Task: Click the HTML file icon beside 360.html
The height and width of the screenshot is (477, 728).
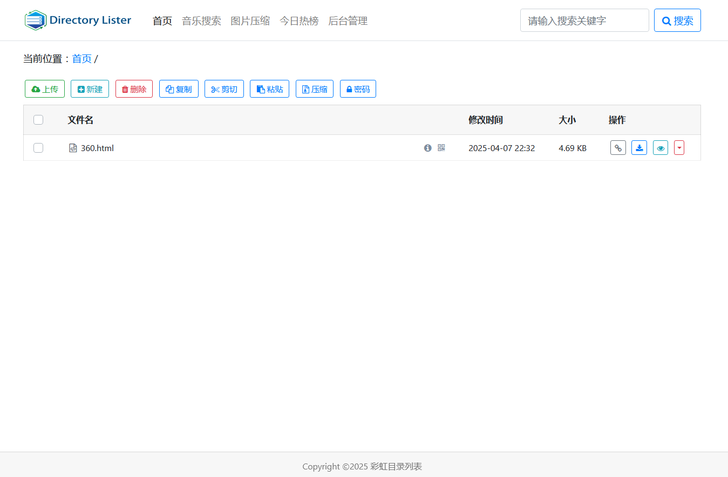Action: click(x=73, y=148)
